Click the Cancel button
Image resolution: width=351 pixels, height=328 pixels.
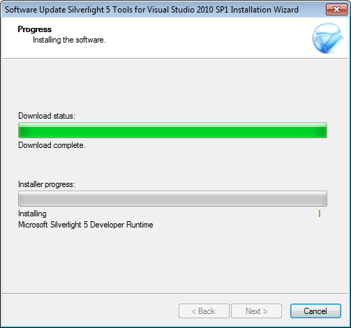pos(315,311)
